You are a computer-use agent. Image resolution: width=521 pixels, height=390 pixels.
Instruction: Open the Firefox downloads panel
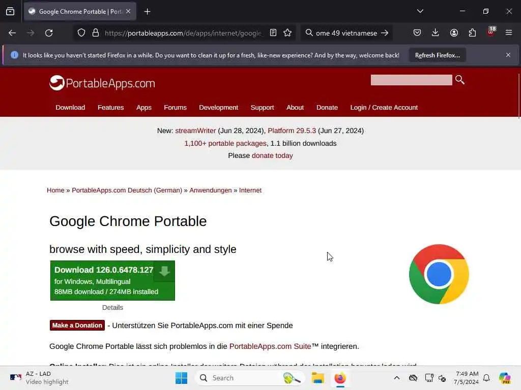[x=436, y=32]
